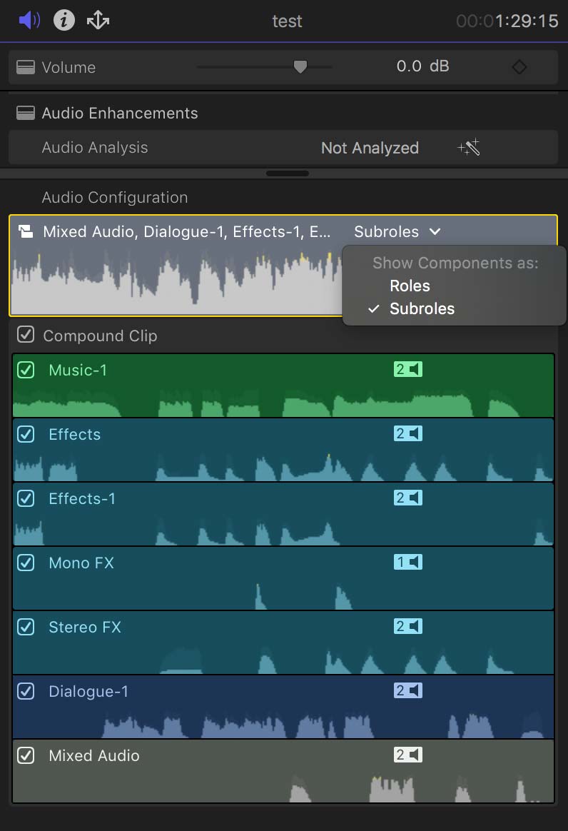Disable the Effects component
Image resolution: width=568 pixels, height=831 pixels.
pos(26,434)
